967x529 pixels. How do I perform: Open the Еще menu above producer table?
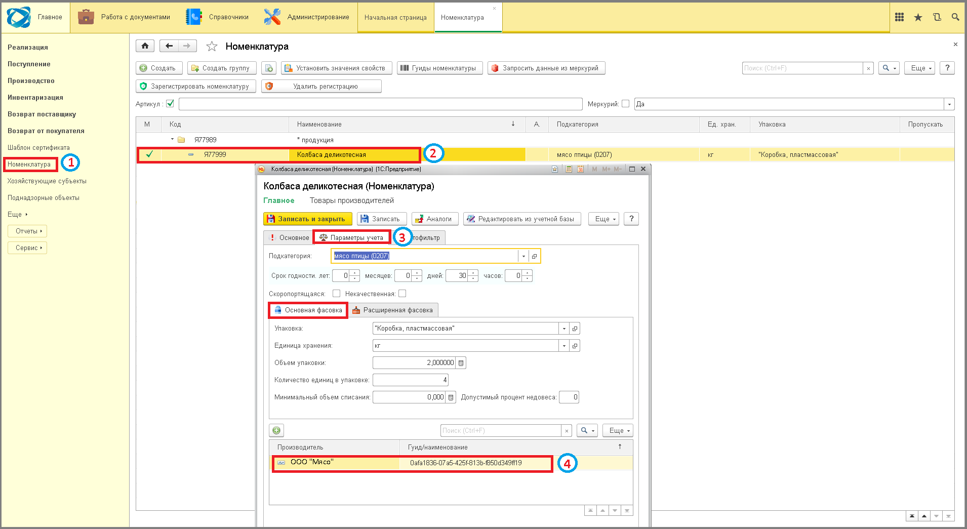point(618,430)
